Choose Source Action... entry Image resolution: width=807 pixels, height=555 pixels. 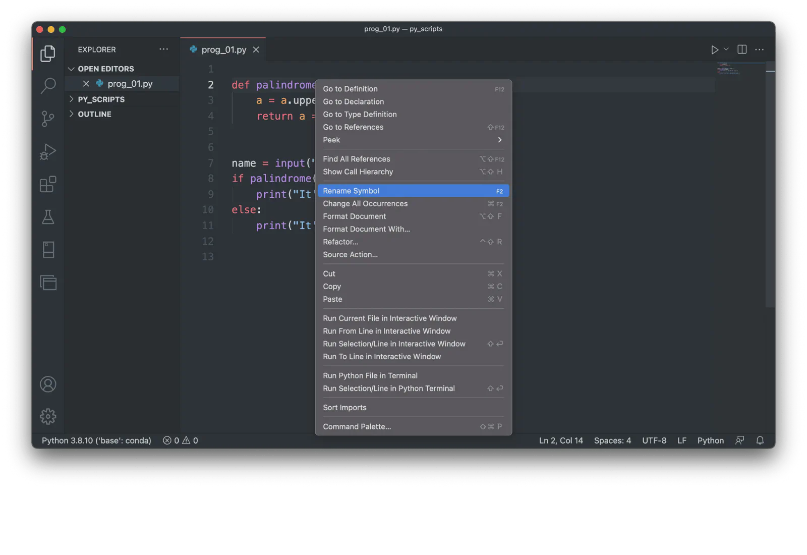[413, 254]
